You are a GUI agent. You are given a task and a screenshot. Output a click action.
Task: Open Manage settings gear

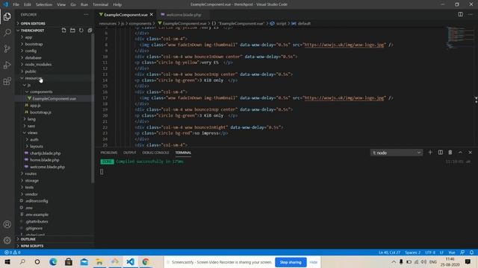click(7, 240)
